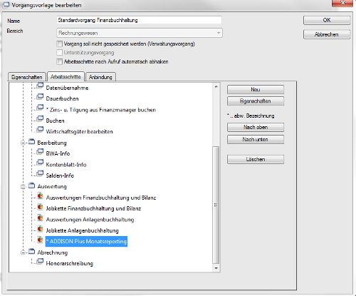Collapse the Bearbeitung tree node
The image size is (356, 296).
[x=23, y=143]
